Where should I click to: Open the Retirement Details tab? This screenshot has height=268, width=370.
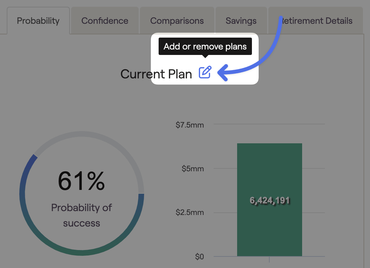click(x=316, y=21)
